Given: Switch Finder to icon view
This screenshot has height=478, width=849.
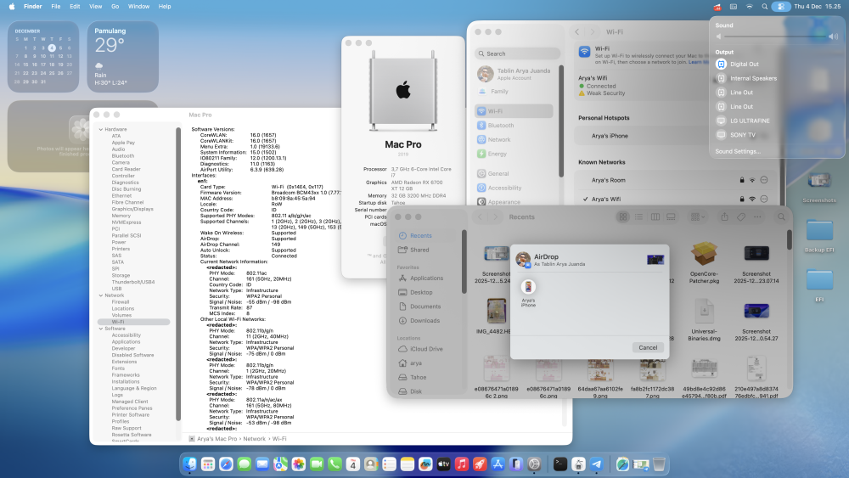Looking at the screenshot, I should pyautogui.click(x=623, y=217).
